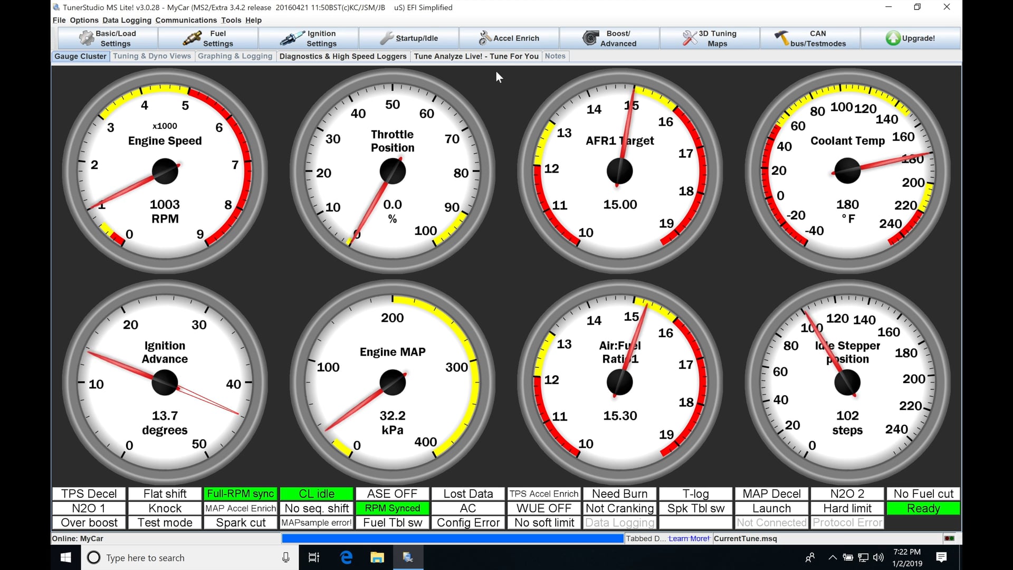Open Diagnostics & High Speed Loggers tab
Screen dimensions: 1013x570
(x=342, y=56)
